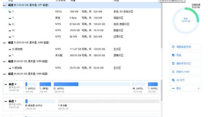Image resolution: width=208 pixels, height=117 pixels.
Task: Click the 更多 three-dots icon
Action: tap(173, 88)
